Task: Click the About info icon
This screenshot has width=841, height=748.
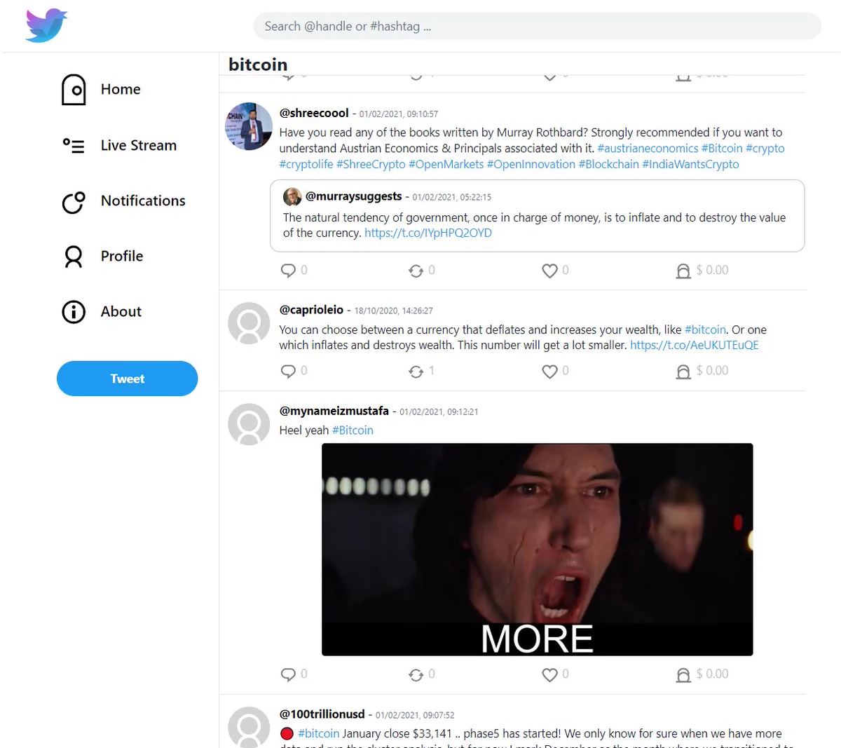Action: point(74,312)
